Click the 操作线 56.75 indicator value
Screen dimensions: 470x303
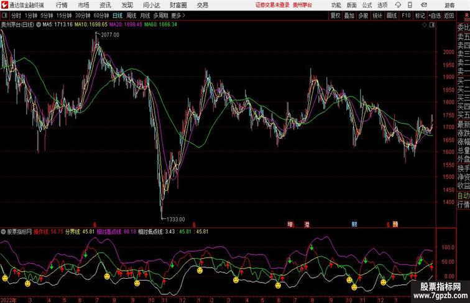click(x=48, y=231)
